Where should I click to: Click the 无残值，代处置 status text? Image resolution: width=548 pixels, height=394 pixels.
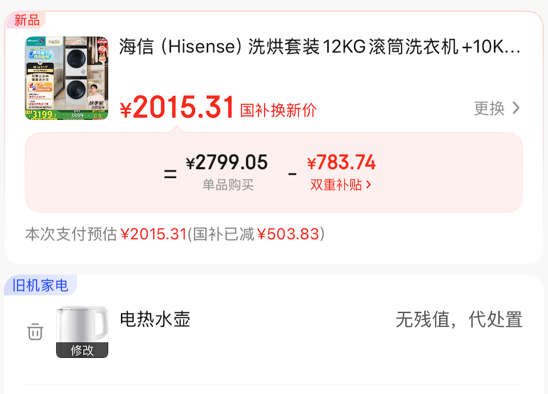(x=459, y=319)
